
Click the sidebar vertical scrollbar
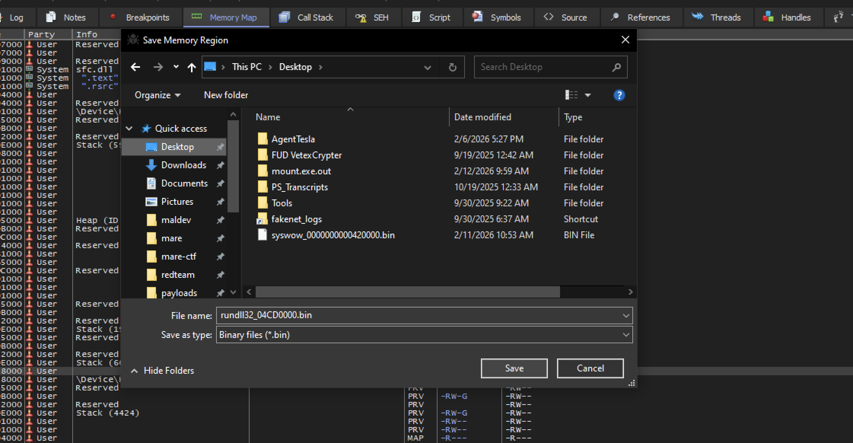[x=233, y=166]
